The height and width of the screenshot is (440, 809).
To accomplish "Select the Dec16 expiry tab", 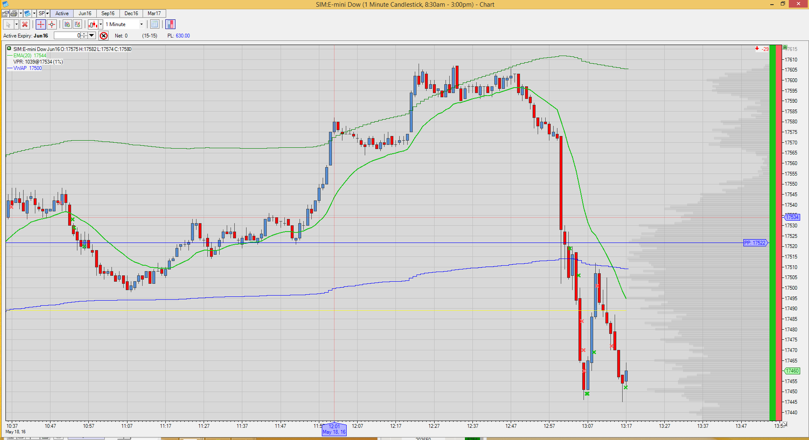I will pos(131,13).
